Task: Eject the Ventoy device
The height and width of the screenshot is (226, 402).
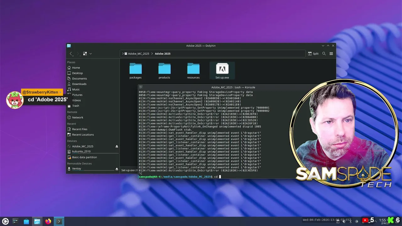Action: (x=117, y=169)
